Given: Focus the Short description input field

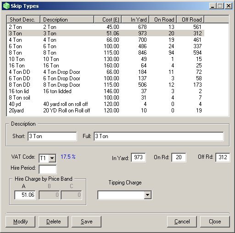Looking at the screenshot, I should pyautogui.click(x=52, y=136).
